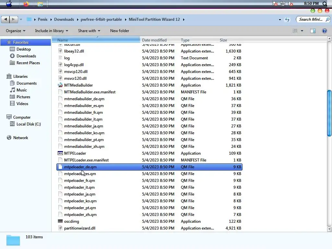
Task: Click the muted volume tray icon
Action: click(291, 4)
